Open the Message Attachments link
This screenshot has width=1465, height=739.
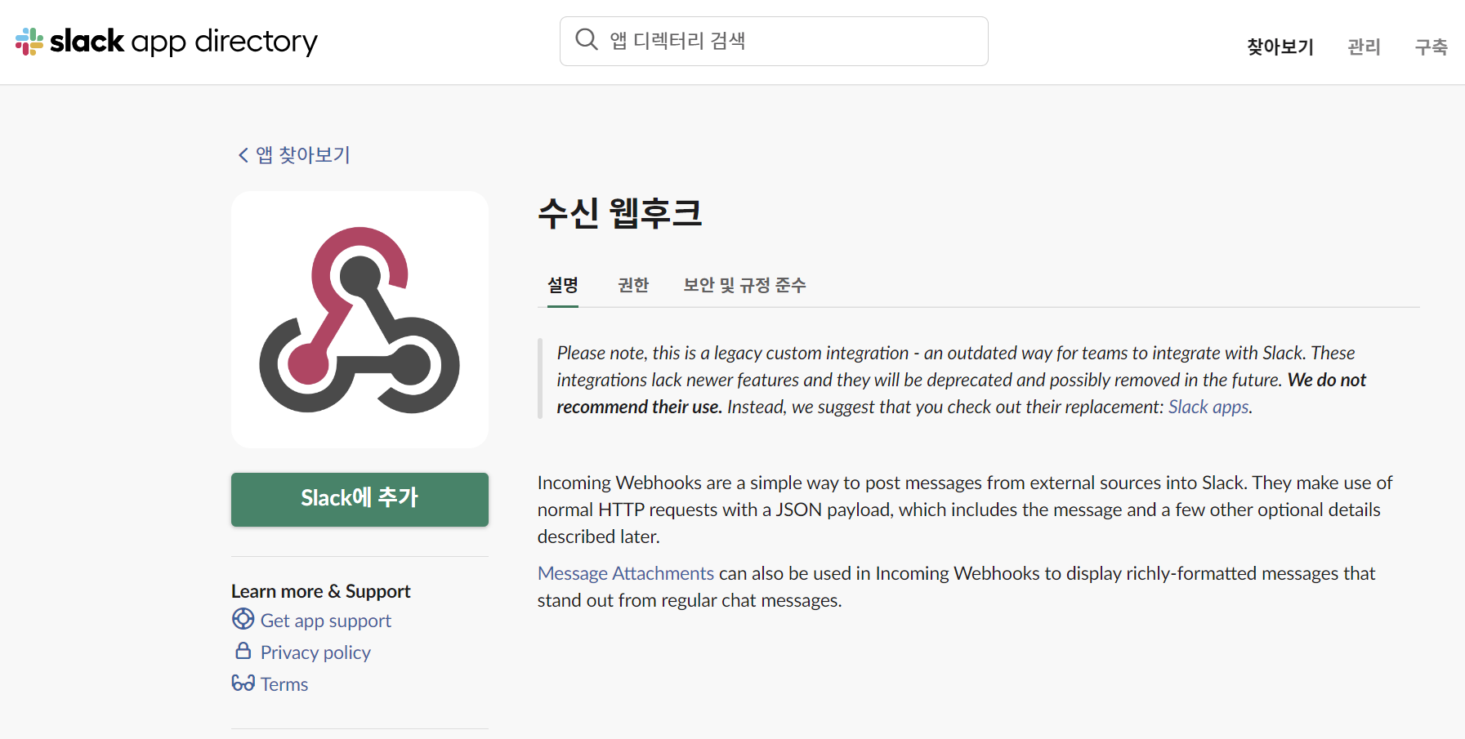tap(626, 573)
